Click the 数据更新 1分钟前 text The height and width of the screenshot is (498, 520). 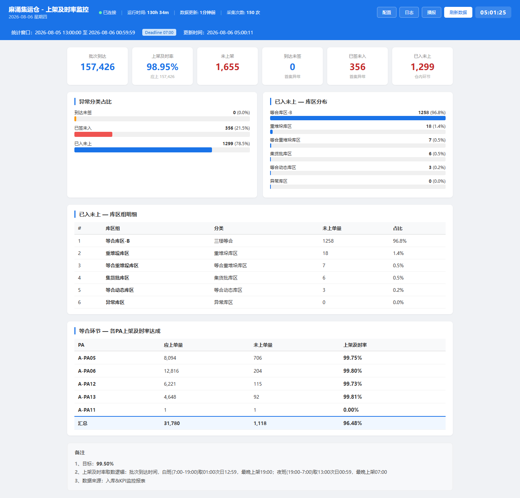pyautogui.click(x=198, y=13)
